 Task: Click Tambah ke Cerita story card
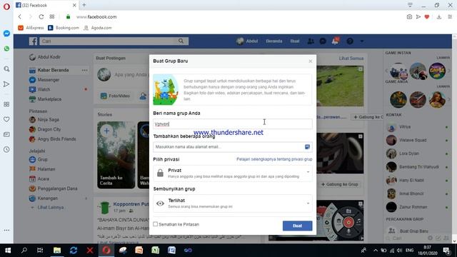coord(116,155)
